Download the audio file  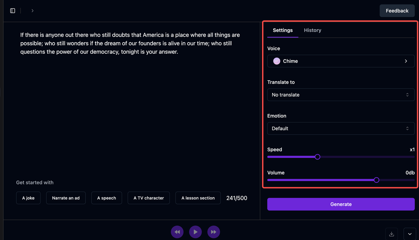pos(392,234)
